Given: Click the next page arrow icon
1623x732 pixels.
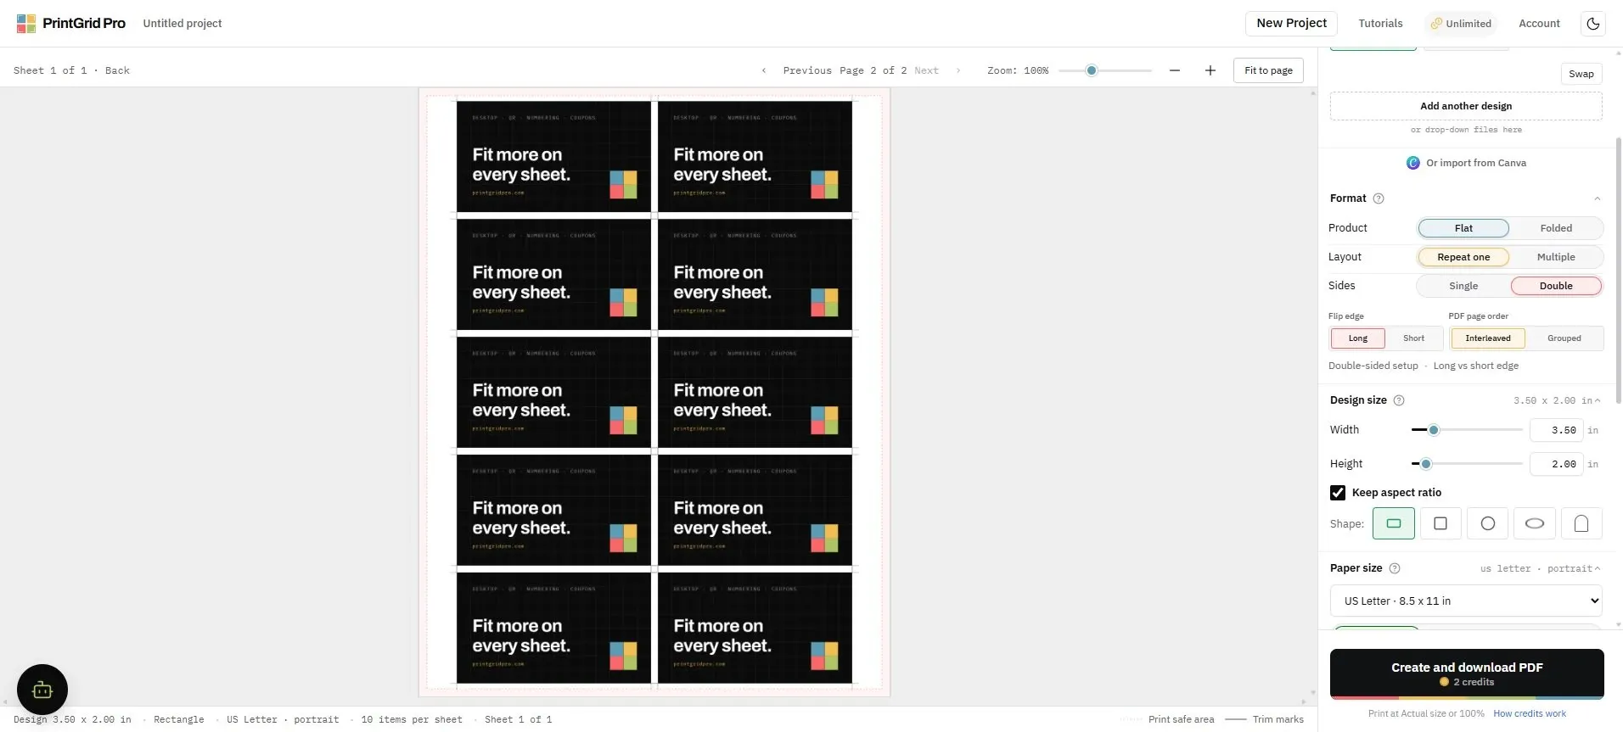Looking at the screenshot, I should (x=958, y=70).
